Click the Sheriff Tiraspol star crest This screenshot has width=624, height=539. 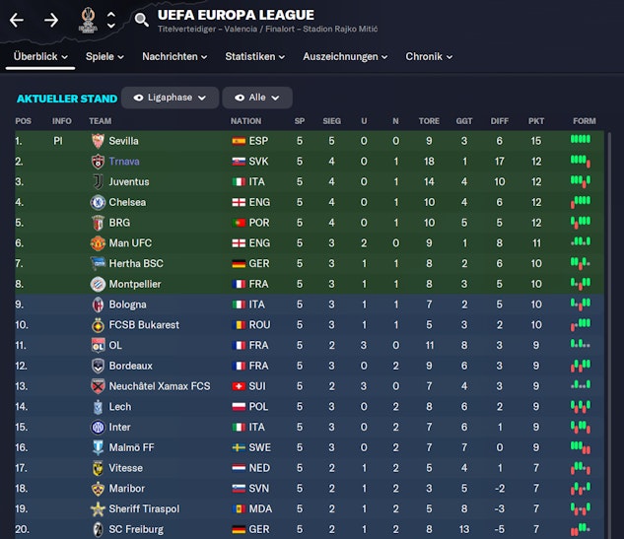[98, 509]
